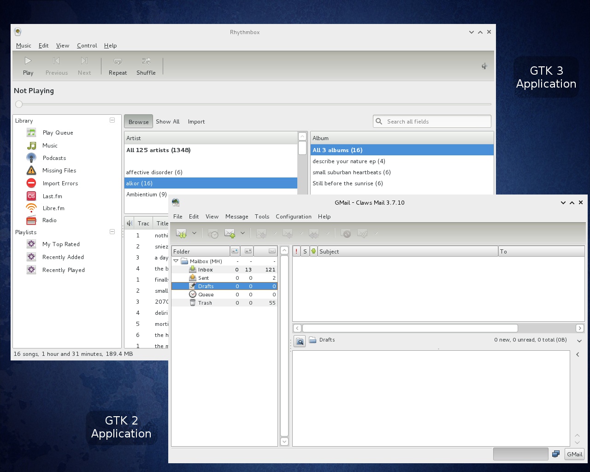This screenshot has width=590, height=472.
Task: Click the Compose new email icon
Action: [230, 234]
